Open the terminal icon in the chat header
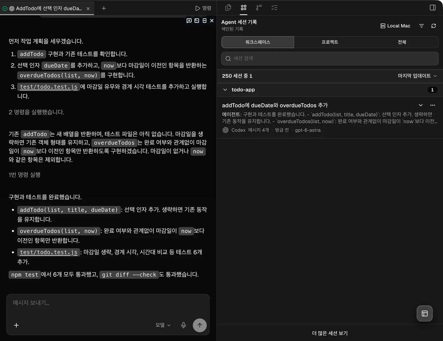The width and height of the screenshot is (443, 341). click(x=197, y=21)
